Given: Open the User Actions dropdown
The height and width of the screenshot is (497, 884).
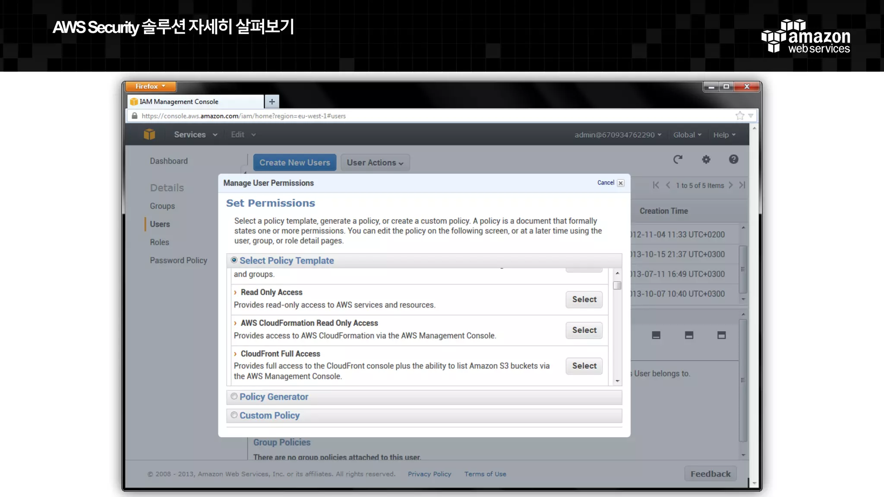Looking at the screenshot, I should pyautogui.click(x=375, y=163).
